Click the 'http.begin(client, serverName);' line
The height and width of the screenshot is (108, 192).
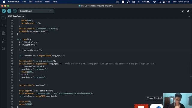(x=36, y=91)
